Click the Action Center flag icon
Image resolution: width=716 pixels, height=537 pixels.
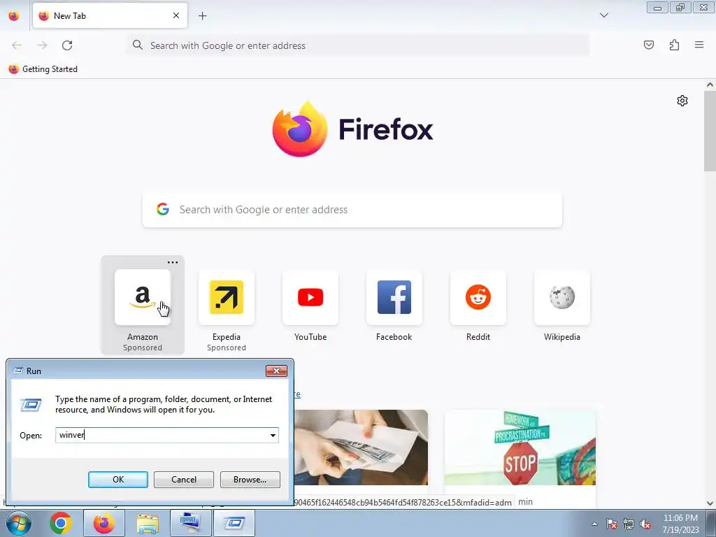(612, 524)
